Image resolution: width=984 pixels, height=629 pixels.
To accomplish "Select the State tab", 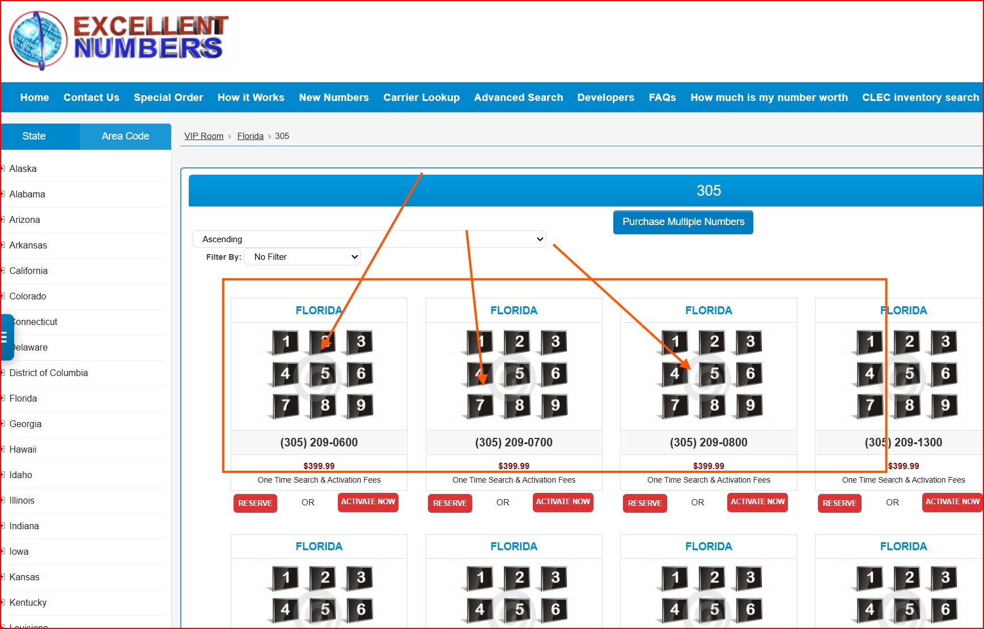I will pyautogui.click(x=34, y=136).
